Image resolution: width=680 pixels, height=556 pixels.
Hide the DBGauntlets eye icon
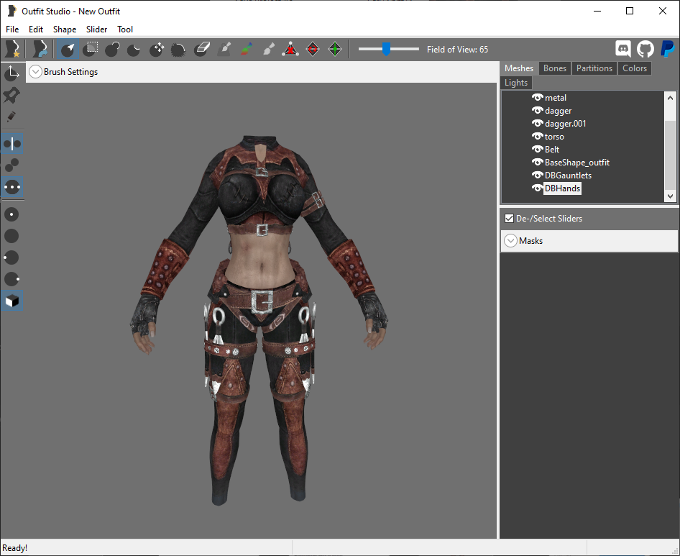(538, 176)
